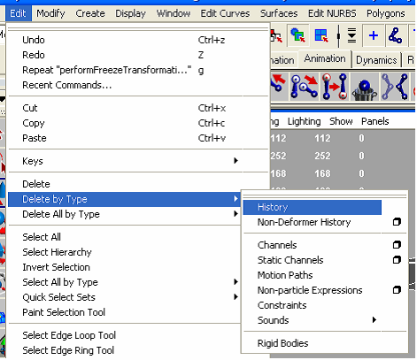Open viewport Panels menu
Image resolution: width=417 pixels, height=360 pixels.
click(375, 121)
